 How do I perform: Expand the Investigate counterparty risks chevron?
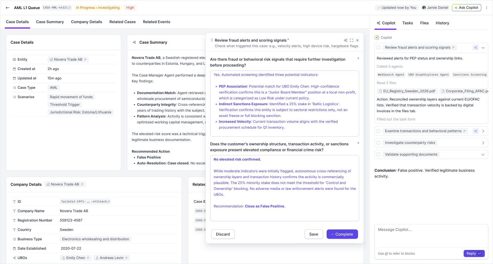pyautogui.click(x=483, y=143)
